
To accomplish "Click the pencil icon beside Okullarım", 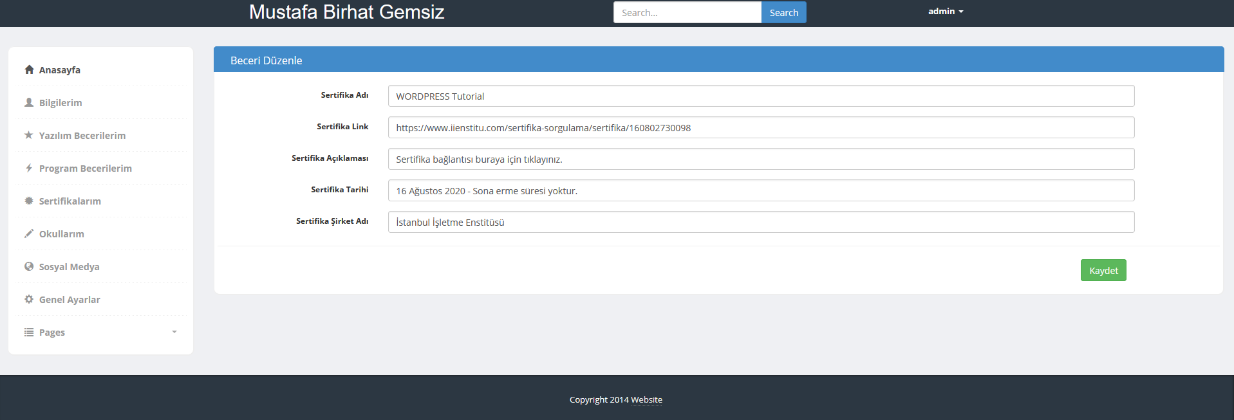I will (x=29, y=233).
